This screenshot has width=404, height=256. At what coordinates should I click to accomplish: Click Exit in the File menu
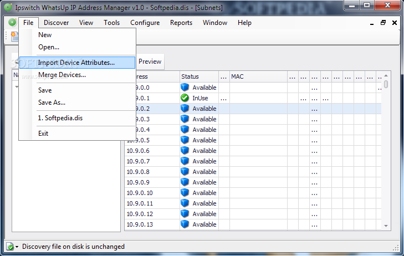pyautogui.click(x=77, y=134)
